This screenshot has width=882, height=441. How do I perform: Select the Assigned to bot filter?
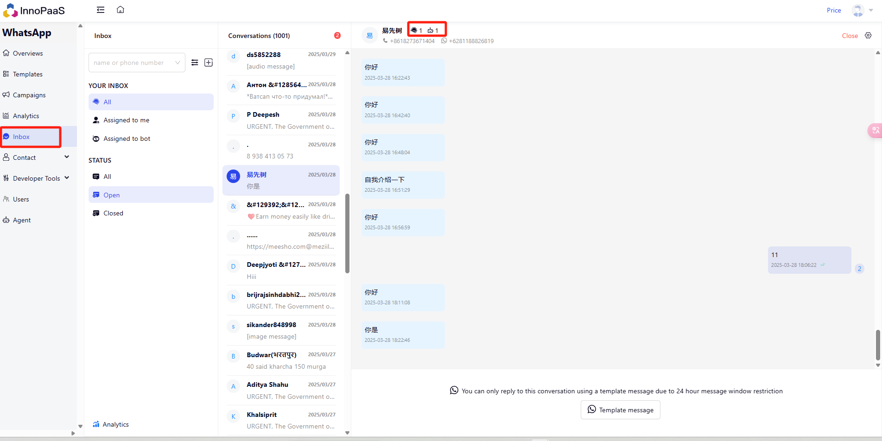127,139
